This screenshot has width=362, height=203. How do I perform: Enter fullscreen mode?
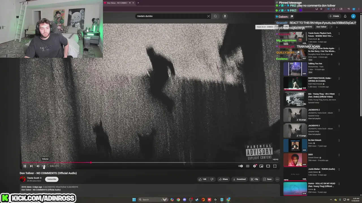[x=275, y=166]
